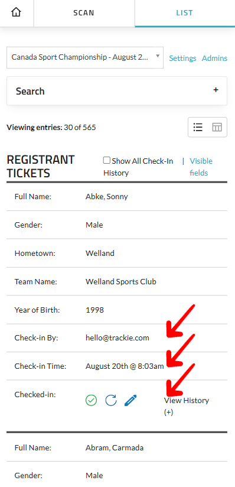The image size is (235, 487).
Task: Open the Visible fields link
Action: point(201,167)
